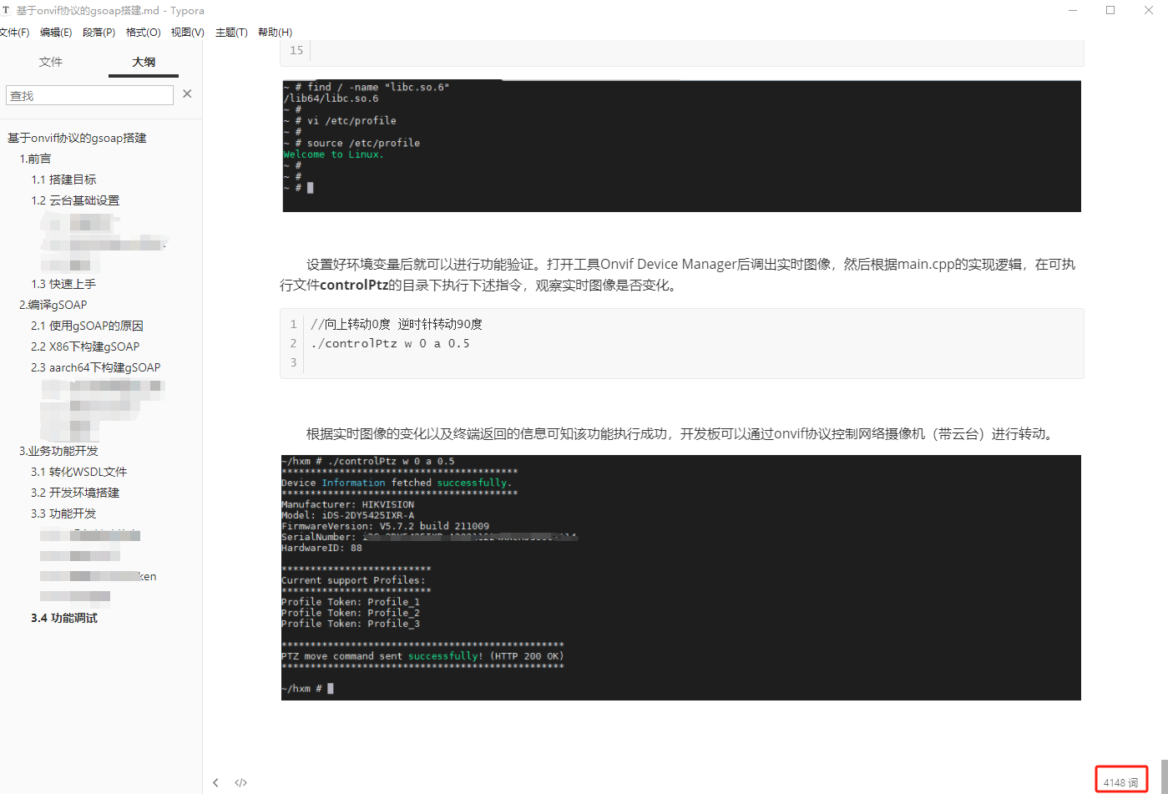Image resolution: width=1168 pixels, height=794 pixels.
Task: Open the 段落(P) menu
Action: [99, 32]
